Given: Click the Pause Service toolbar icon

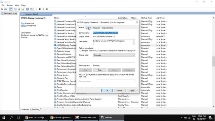Looking at the screenshot, I should (x=43, y=9).
